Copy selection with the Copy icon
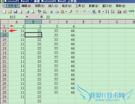This screenshot has height=104, width=135. (x=57, y=12)
